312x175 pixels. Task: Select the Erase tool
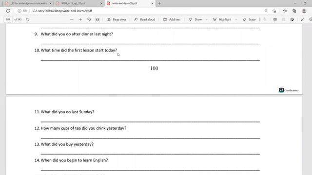click(249, 19)
